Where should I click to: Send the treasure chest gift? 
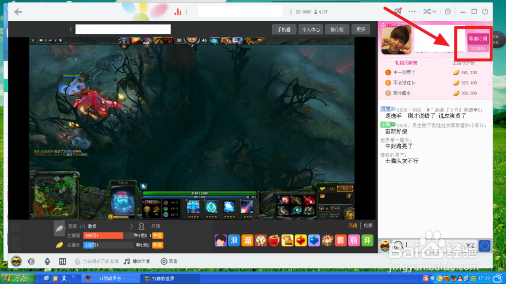327,241
